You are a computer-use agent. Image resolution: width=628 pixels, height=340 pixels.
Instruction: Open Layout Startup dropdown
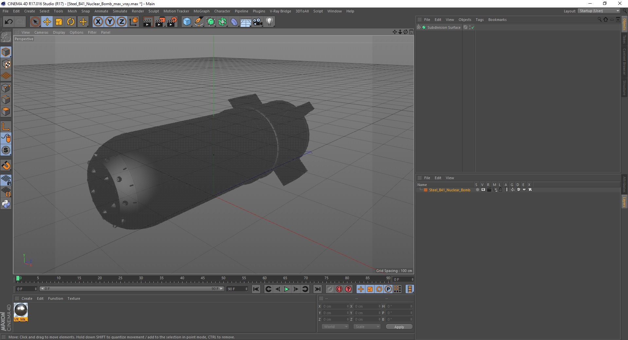click(x=599, y=11)
